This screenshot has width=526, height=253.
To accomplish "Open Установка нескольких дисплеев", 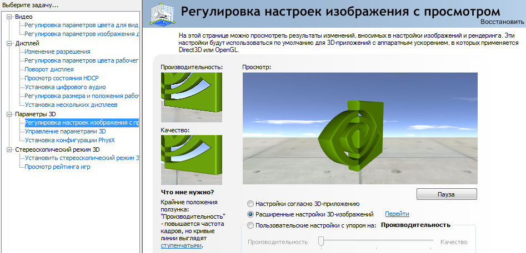I will pyautogui.click(x=71, y=105).
